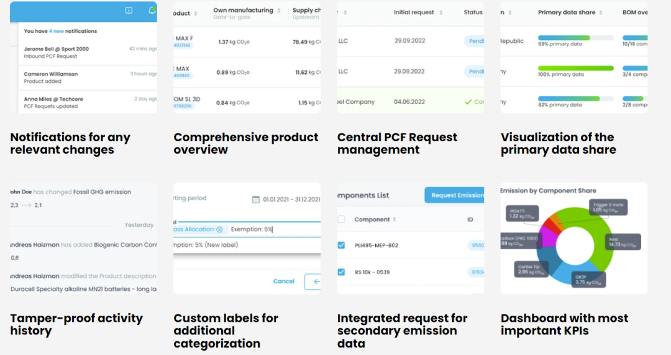Viewport: 671px width, 355px height.
Task: Open Jerome Bell @ Sport 2000 notification
Action: click(88, 52)
